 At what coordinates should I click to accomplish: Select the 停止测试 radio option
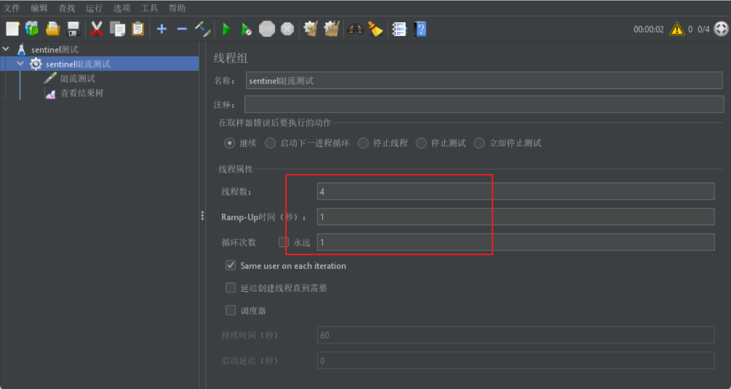coord(421,143)
